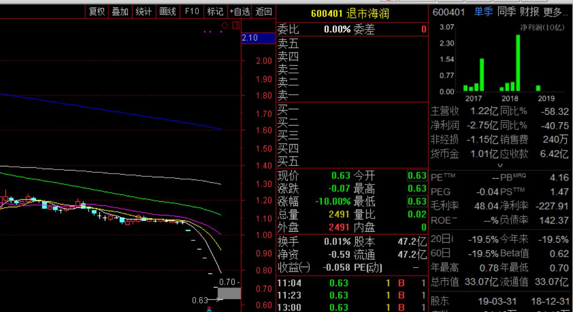Select the 同季 tab

pyautogui.click(x=507, y=12)
